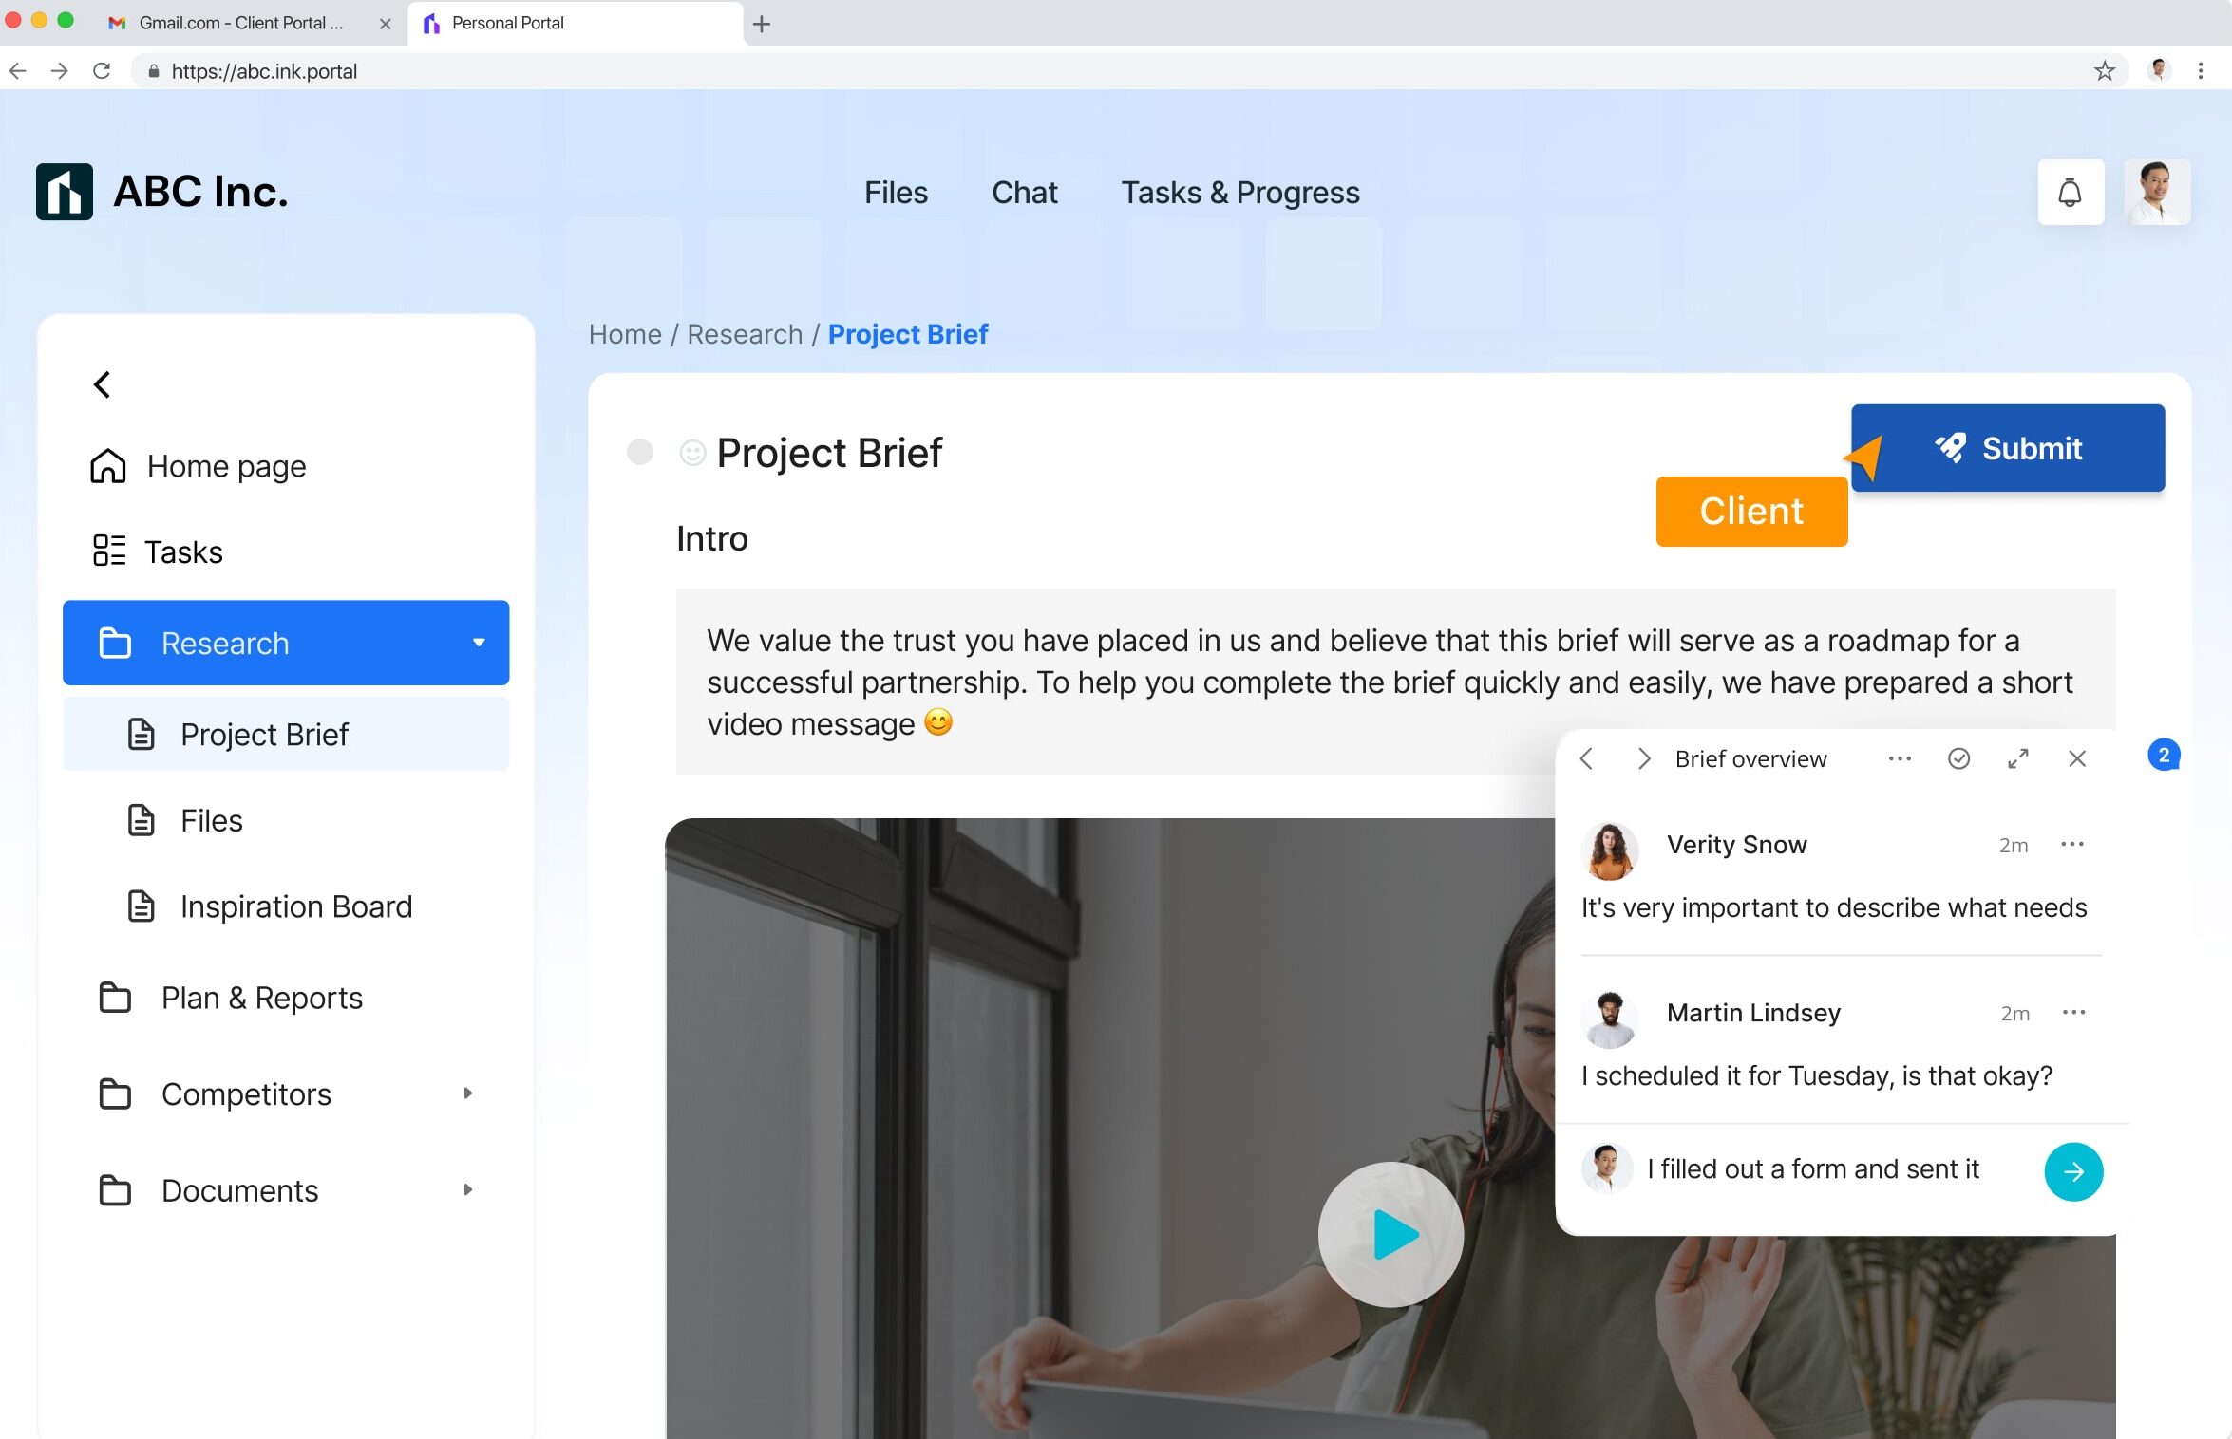
Task: Mark Brief overview thread as resolved
Action: pyautogui.click(x=1958, y=758)
